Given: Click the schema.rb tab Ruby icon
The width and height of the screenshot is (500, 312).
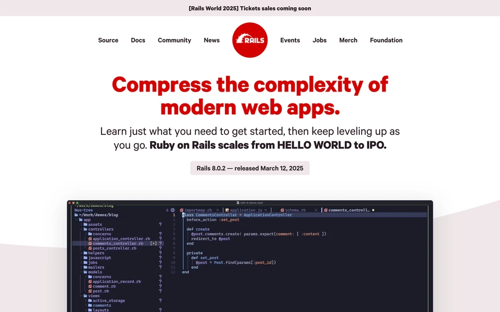Looking at the screenshot, I should coord(282,210).
